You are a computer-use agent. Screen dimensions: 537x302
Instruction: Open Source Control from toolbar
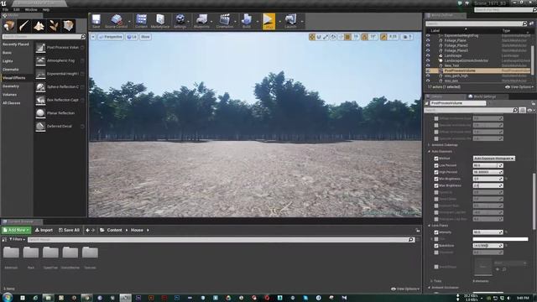coord(116,21)
